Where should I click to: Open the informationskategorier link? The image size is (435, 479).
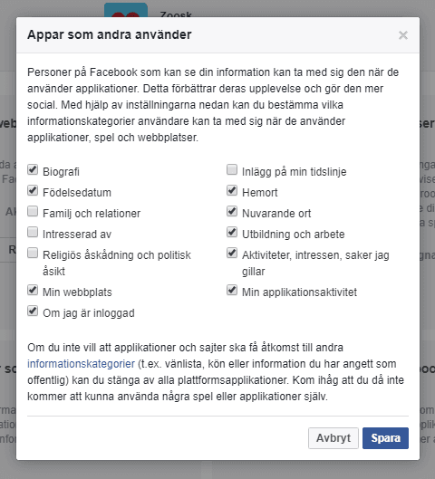(81, 364)
